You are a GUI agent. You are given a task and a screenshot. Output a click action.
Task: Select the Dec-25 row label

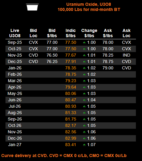click(x=15, y=61)
